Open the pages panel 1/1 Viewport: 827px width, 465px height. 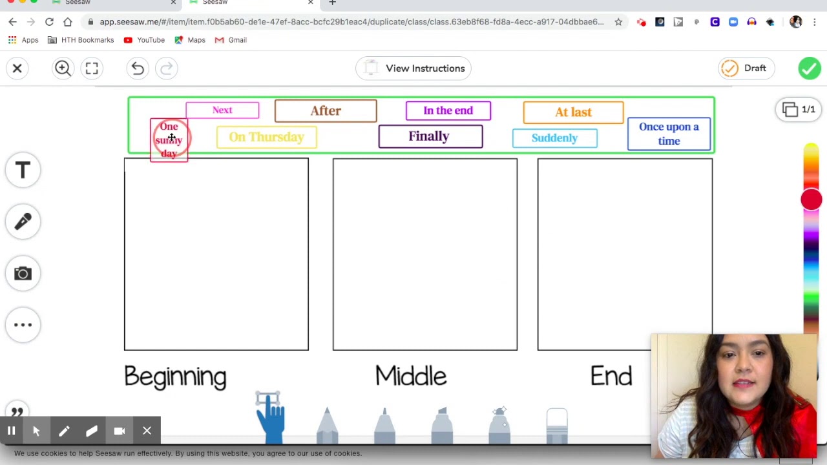800,109
